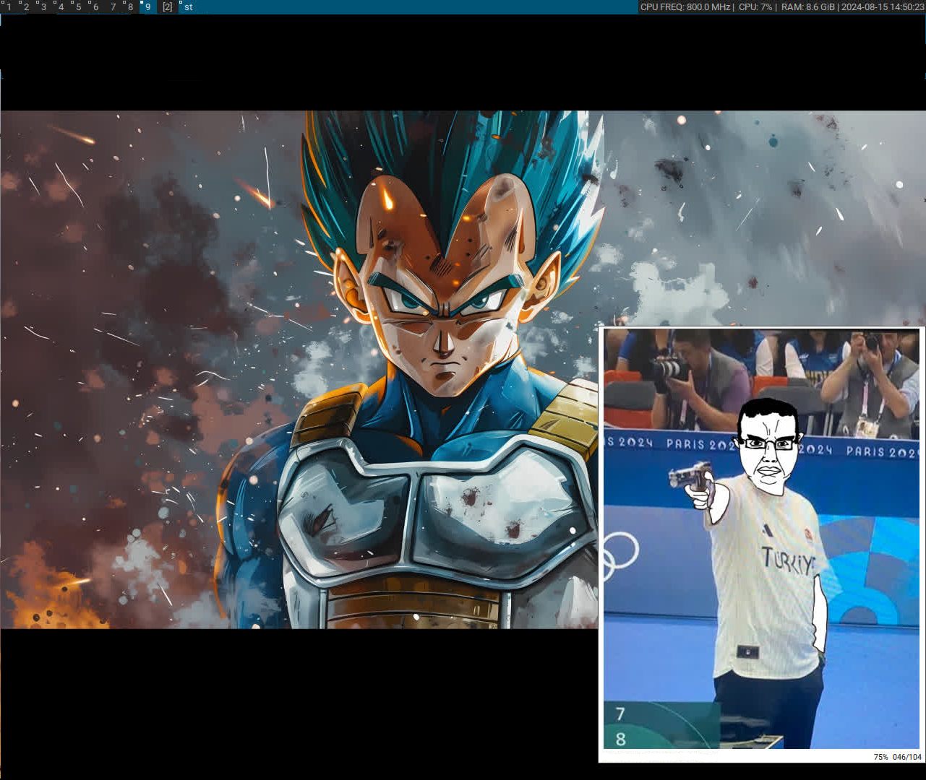The height and width of the screenshot is (780, 926).
Task: Switch to workspace tag 6
Action: click(95, 6)
